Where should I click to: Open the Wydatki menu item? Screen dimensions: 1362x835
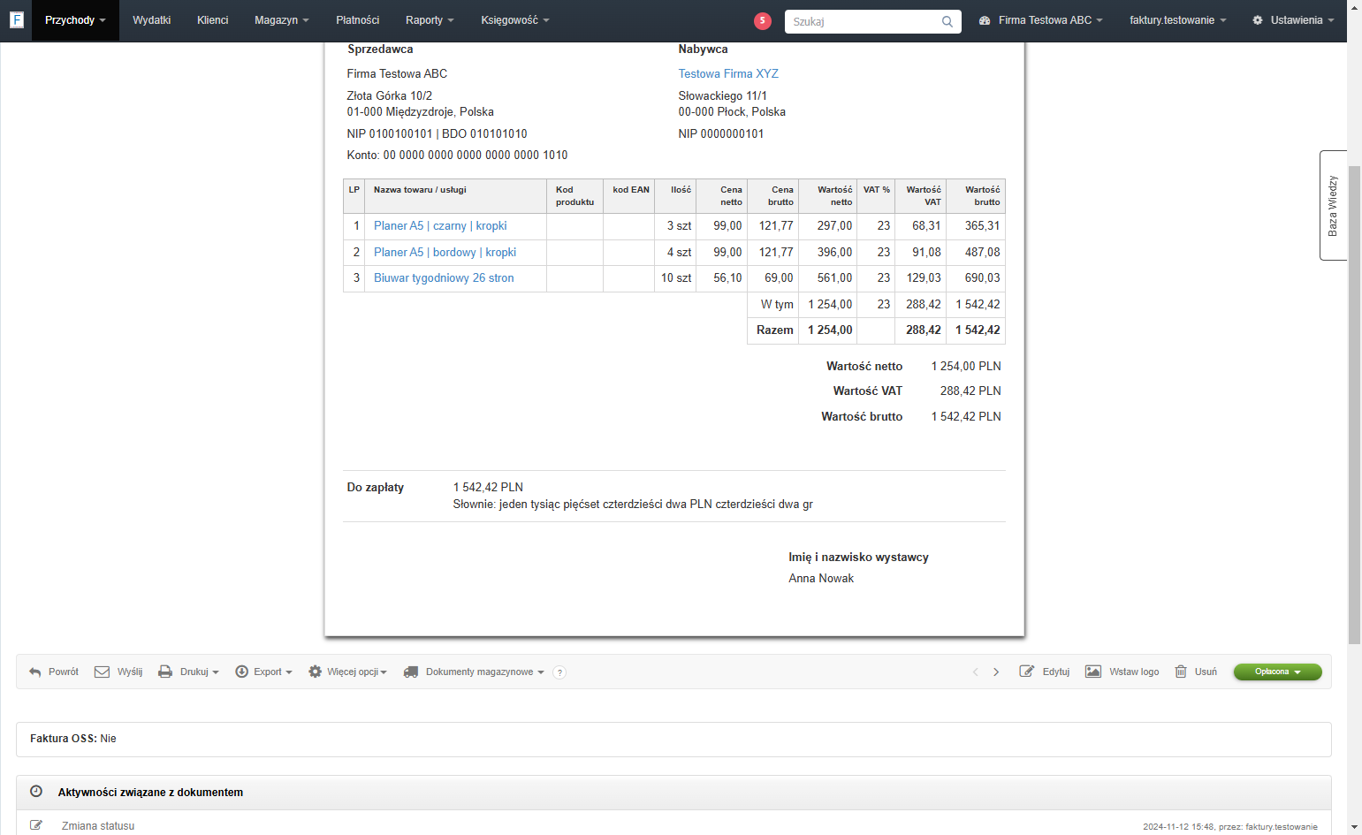click(152, 20)
